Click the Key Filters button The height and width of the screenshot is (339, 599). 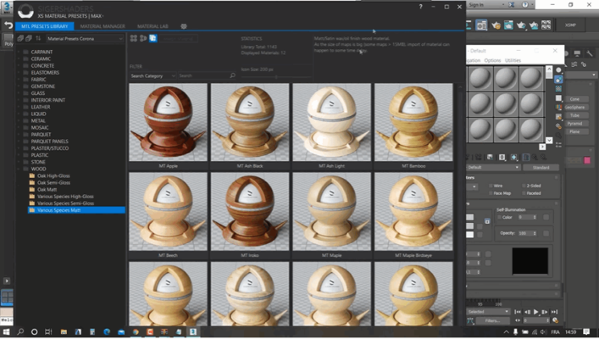point(492,320)
